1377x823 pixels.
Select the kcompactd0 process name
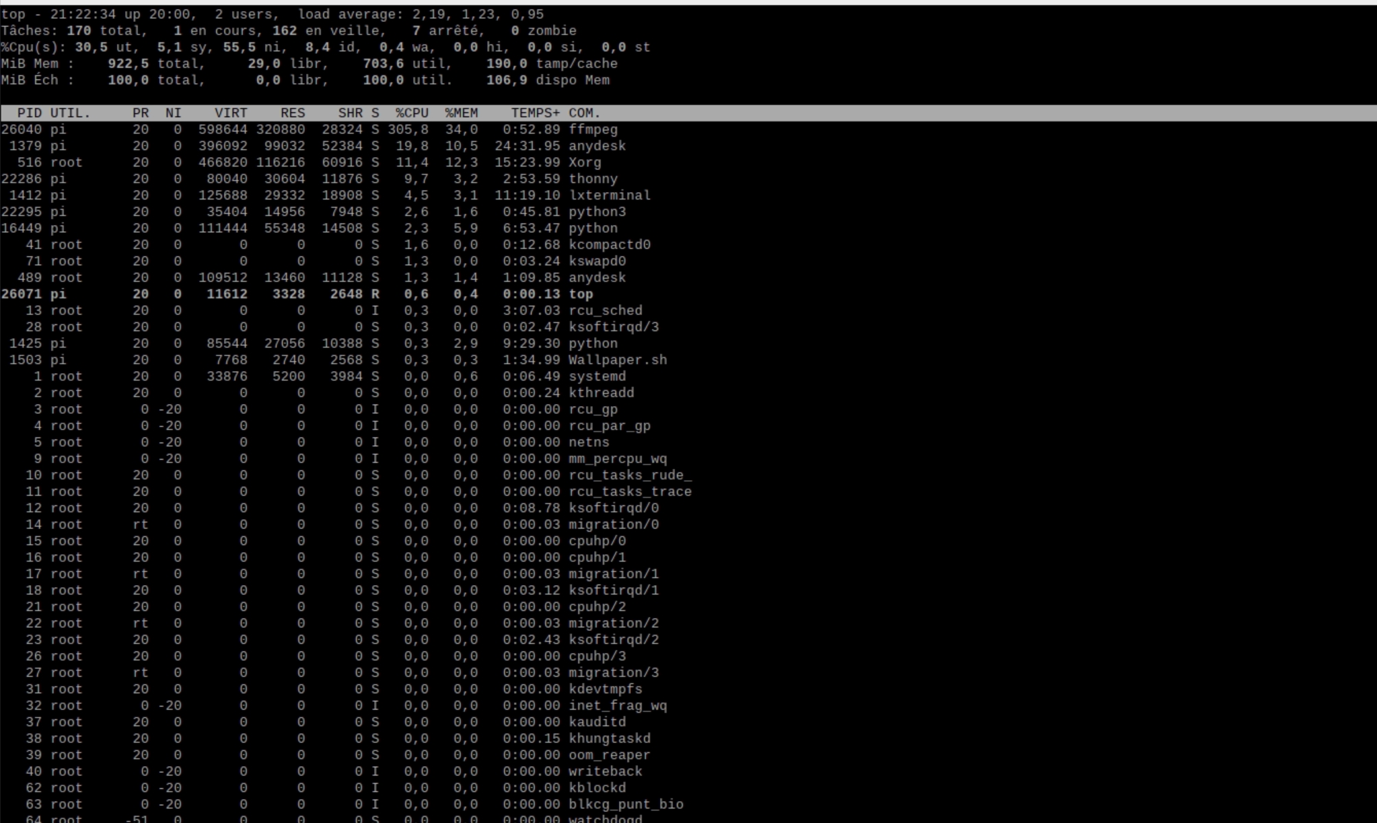click(610, 245)
